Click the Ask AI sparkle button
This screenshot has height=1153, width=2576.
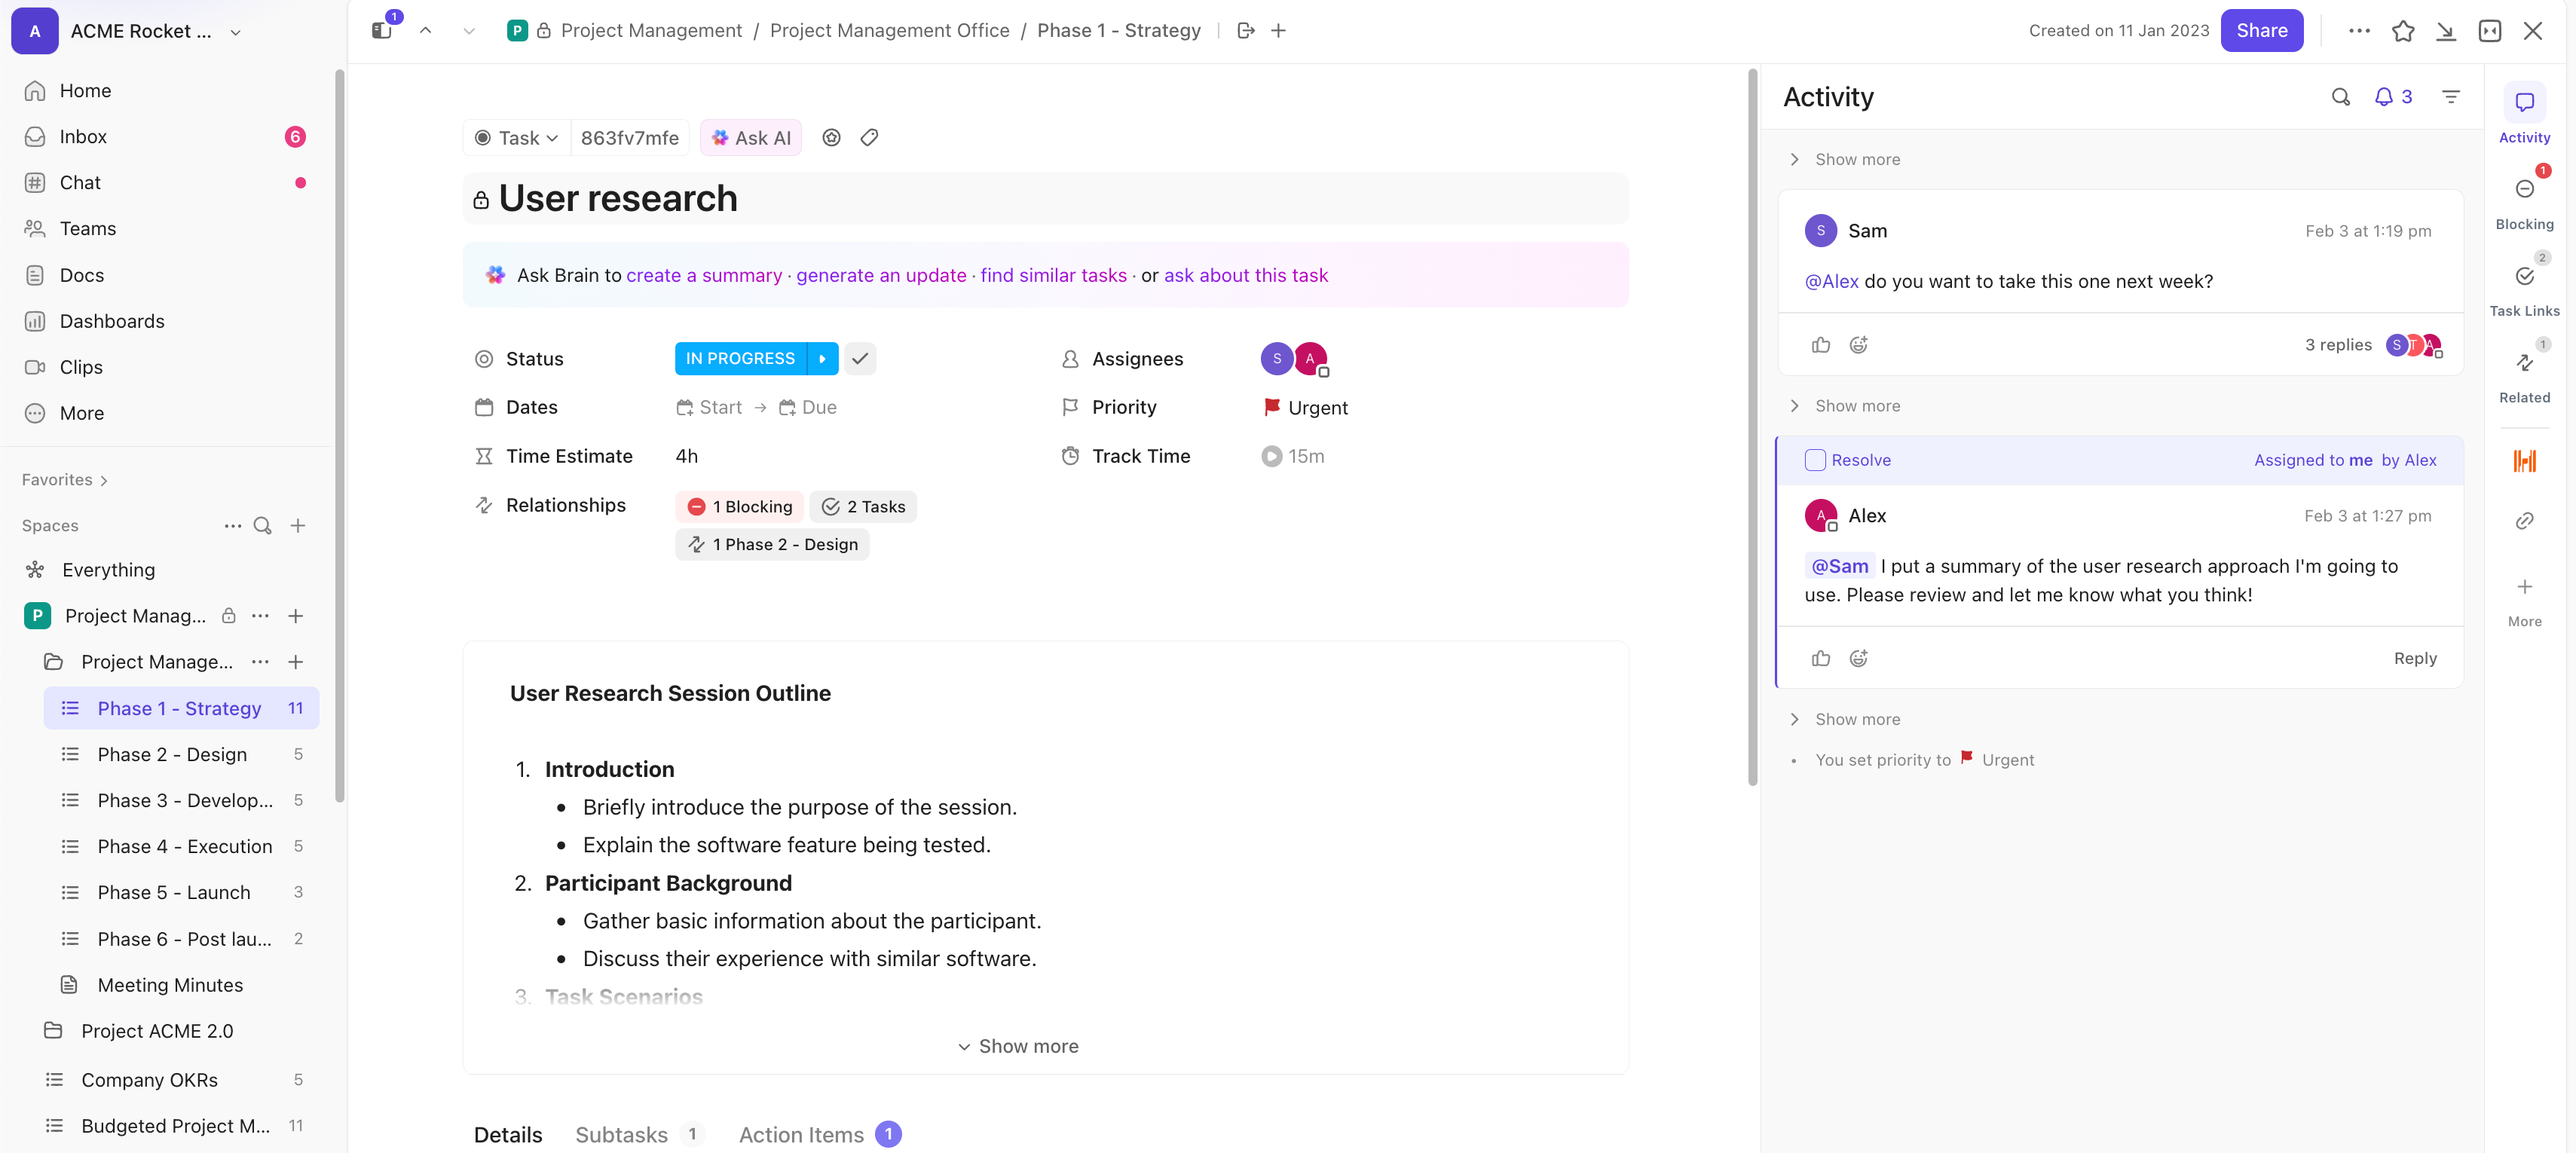coord(750,138)
